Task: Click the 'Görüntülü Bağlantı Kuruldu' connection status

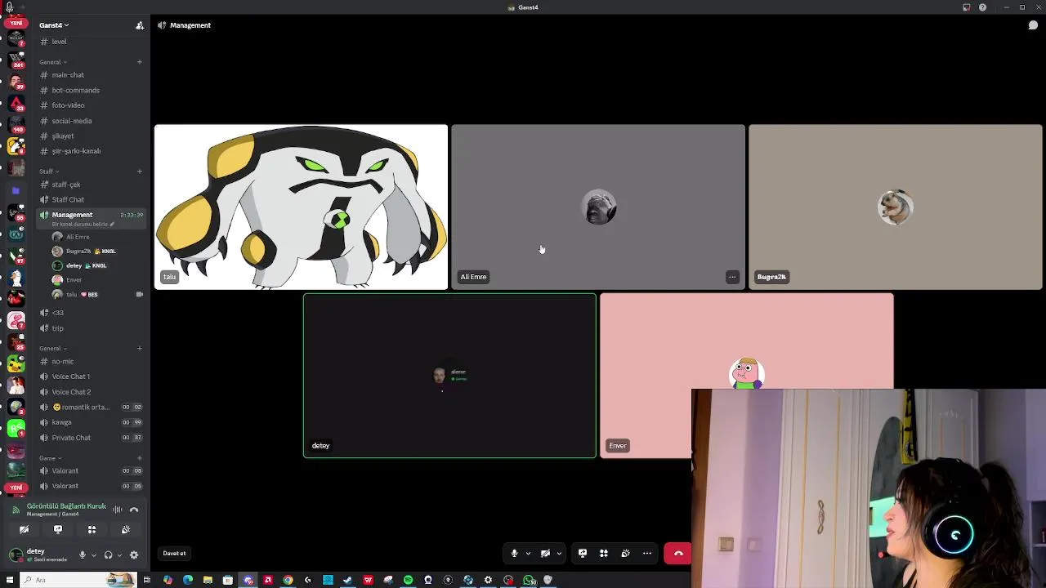Action: tap(66, 506)
